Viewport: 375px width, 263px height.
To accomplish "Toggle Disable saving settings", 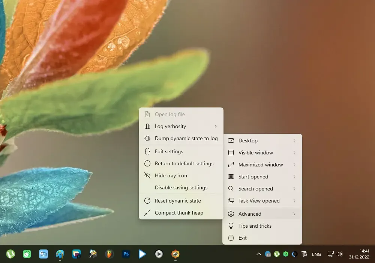I will coord(181,187).
